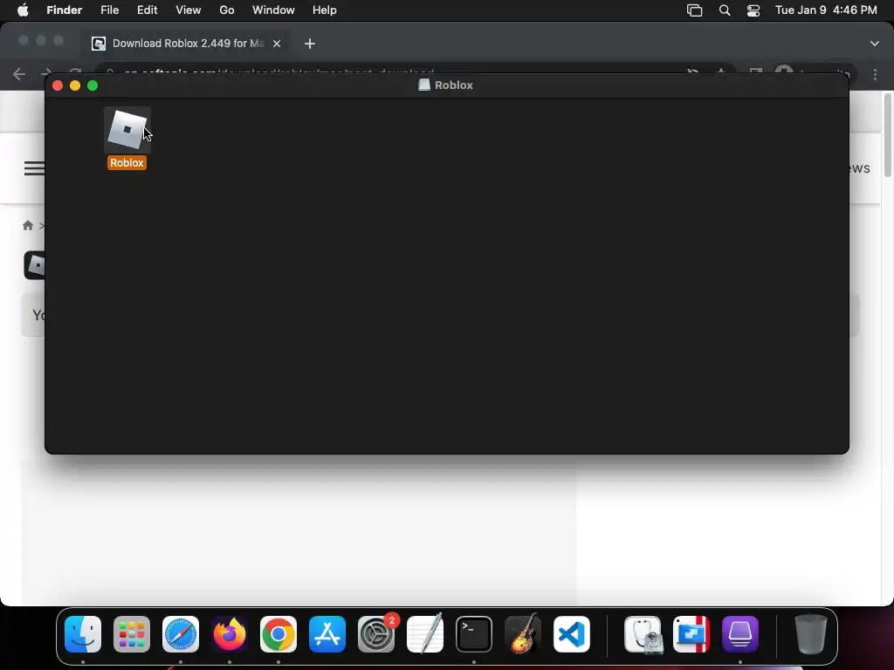Open Spotlight search in menu bar
Image resolution: width=894 pixels, height=670 pixels.
pos(725,10)
